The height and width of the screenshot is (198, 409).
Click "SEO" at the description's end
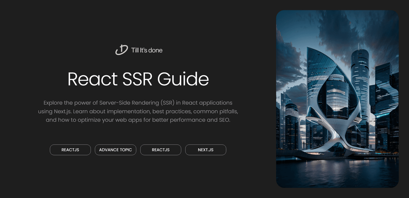[x=224, y=120]
